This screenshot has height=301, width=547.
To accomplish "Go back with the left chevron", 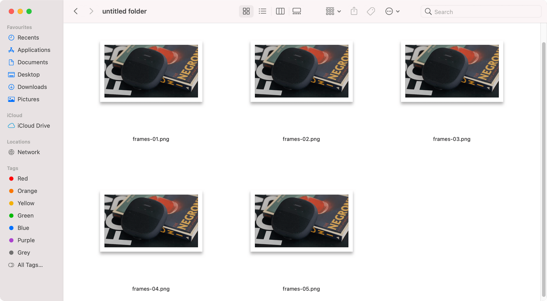I will 76,11.
